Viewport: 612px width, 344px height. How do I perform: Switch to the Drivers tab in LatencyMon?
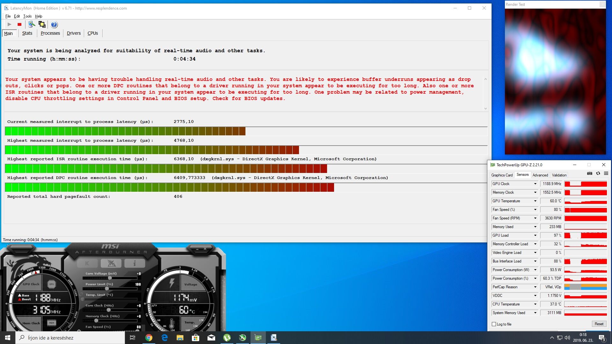74,33
